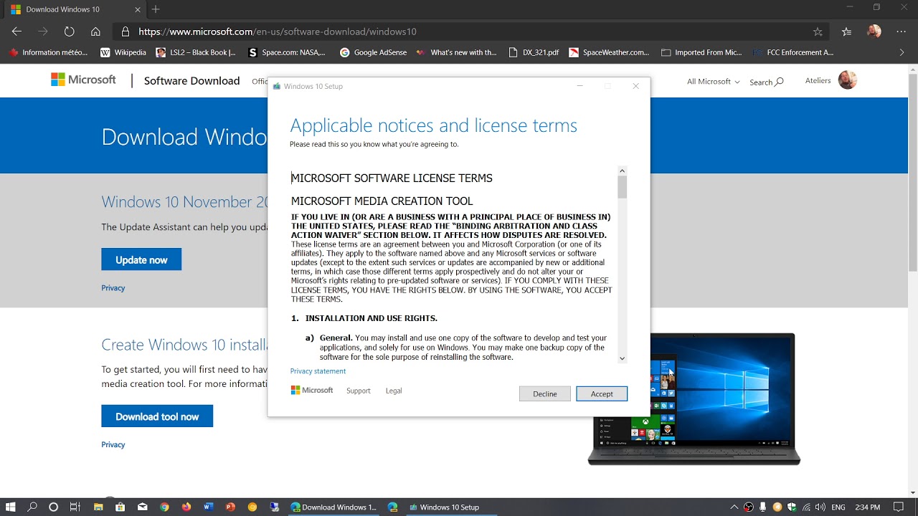Viewport: 918px width, 516px height.
Task: Open the LSL2 – Black Book bookmark
Action: 196,52
